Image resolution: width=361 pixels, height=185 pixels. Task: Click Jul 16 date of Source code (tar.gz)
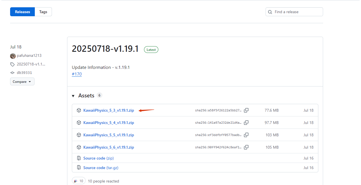(x=309, y=168)
